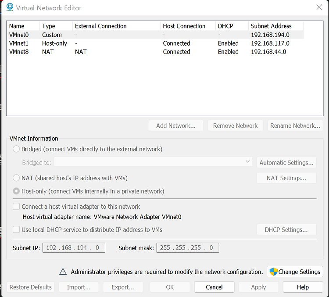This screenshot has width=329, height=297.
Task: Check Connect a host virtual adapter
Action: 16,207
